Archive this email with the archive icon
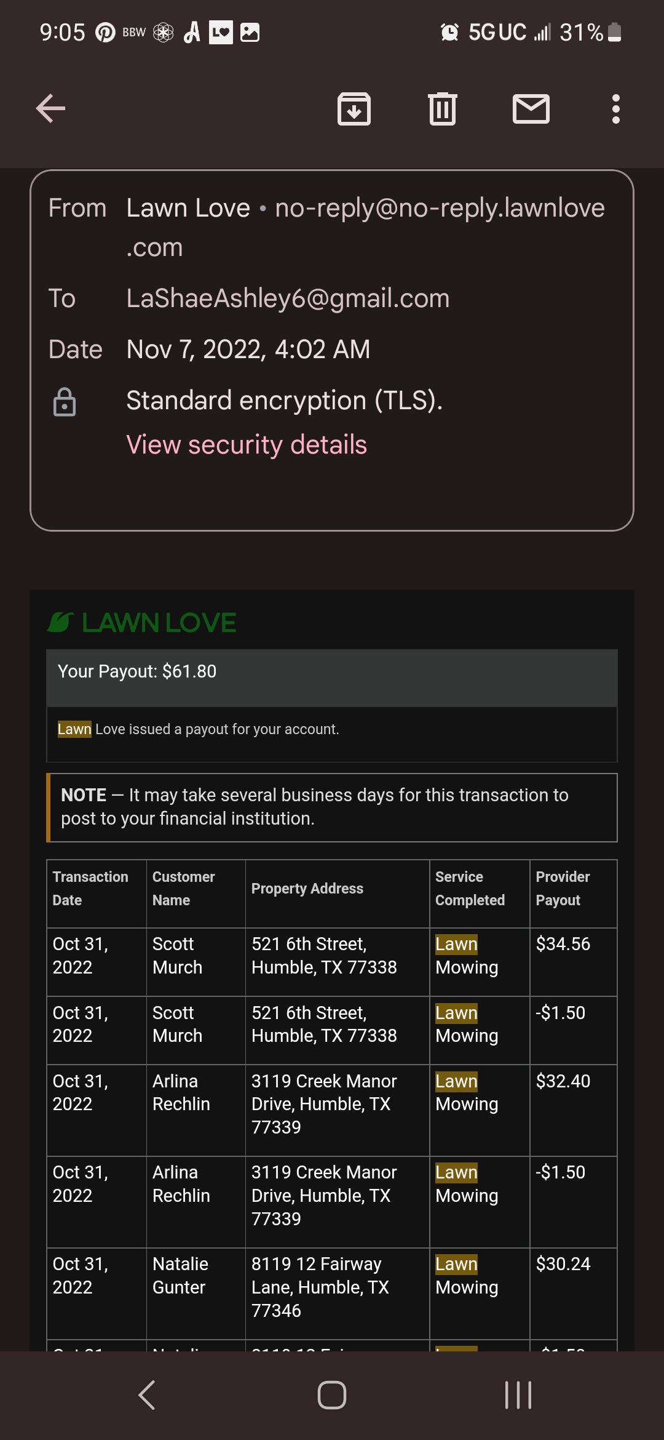 coord(354,109)
